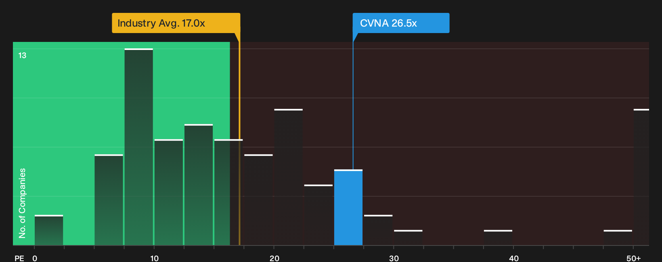Select the bar just after 10 PE
The height and width of the screenshot is (262, 662).
click(x=169, y=192)
